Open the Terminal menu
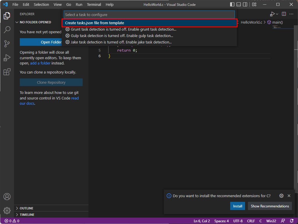The image size is (298, 224). [x=94, y=4]
